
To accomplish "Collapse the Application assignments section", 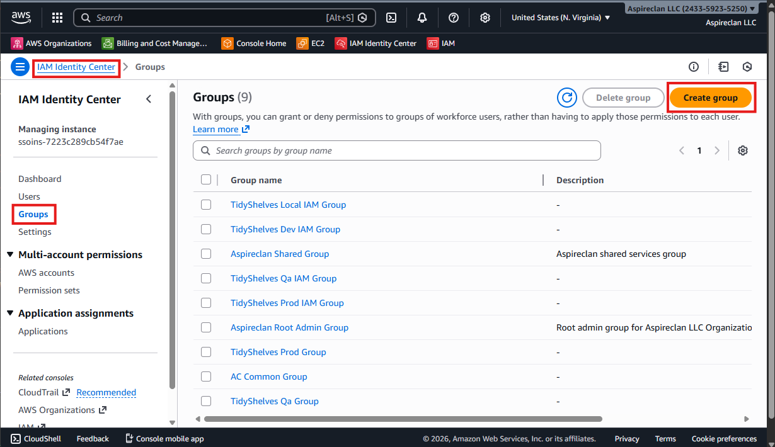I will [10, 313].
